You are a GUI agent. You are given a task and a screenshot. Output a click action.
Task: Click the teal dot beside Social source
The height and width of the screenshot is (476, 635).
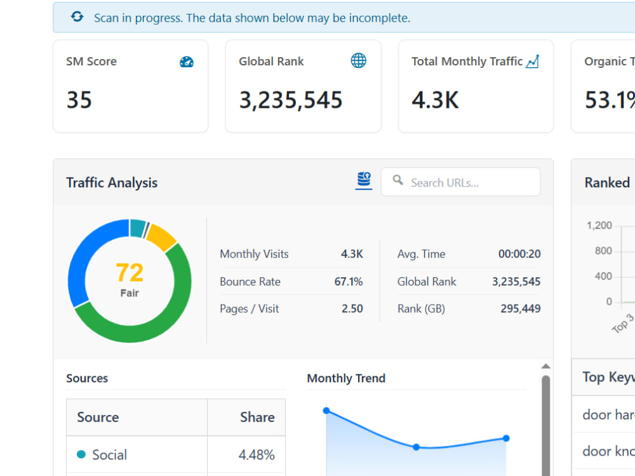pyautogui.click(x=81, y=454)
